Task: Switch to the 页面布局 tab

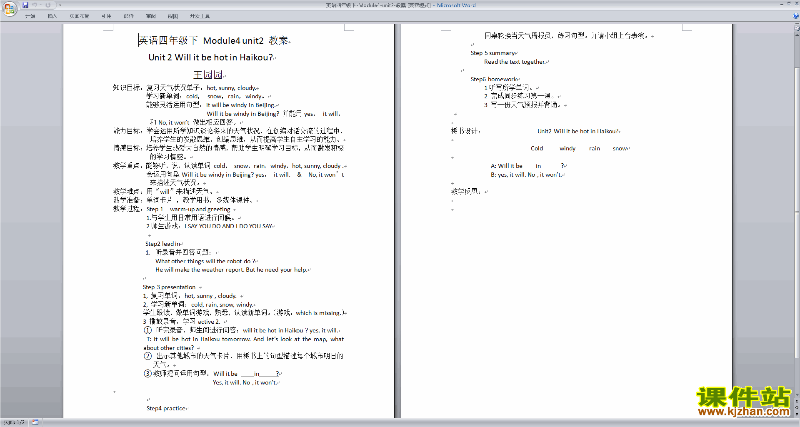Action: point(80,16)
